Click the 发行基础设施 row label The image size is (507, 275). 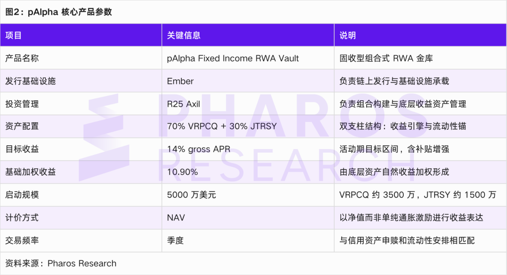click(31, 81)
